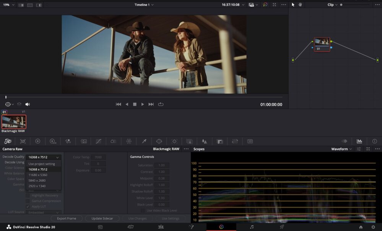Enable Use Video Black Level checkbox

pyautogui.click(x=143, y=211)
